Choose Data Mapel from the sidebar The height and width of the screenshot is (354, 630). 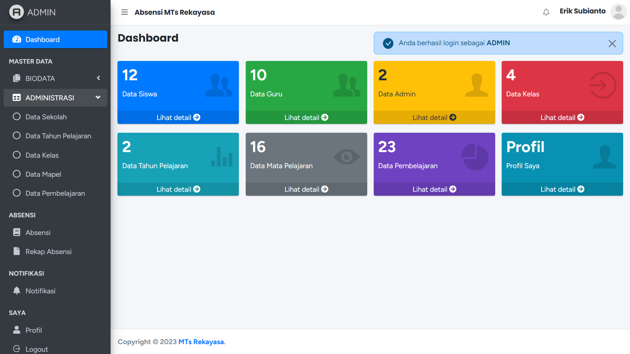[x=43, y=174]
